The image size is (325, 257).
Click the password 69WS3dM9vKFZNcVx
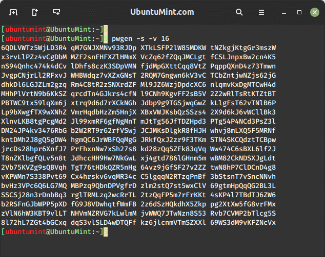tap(243, 222)
